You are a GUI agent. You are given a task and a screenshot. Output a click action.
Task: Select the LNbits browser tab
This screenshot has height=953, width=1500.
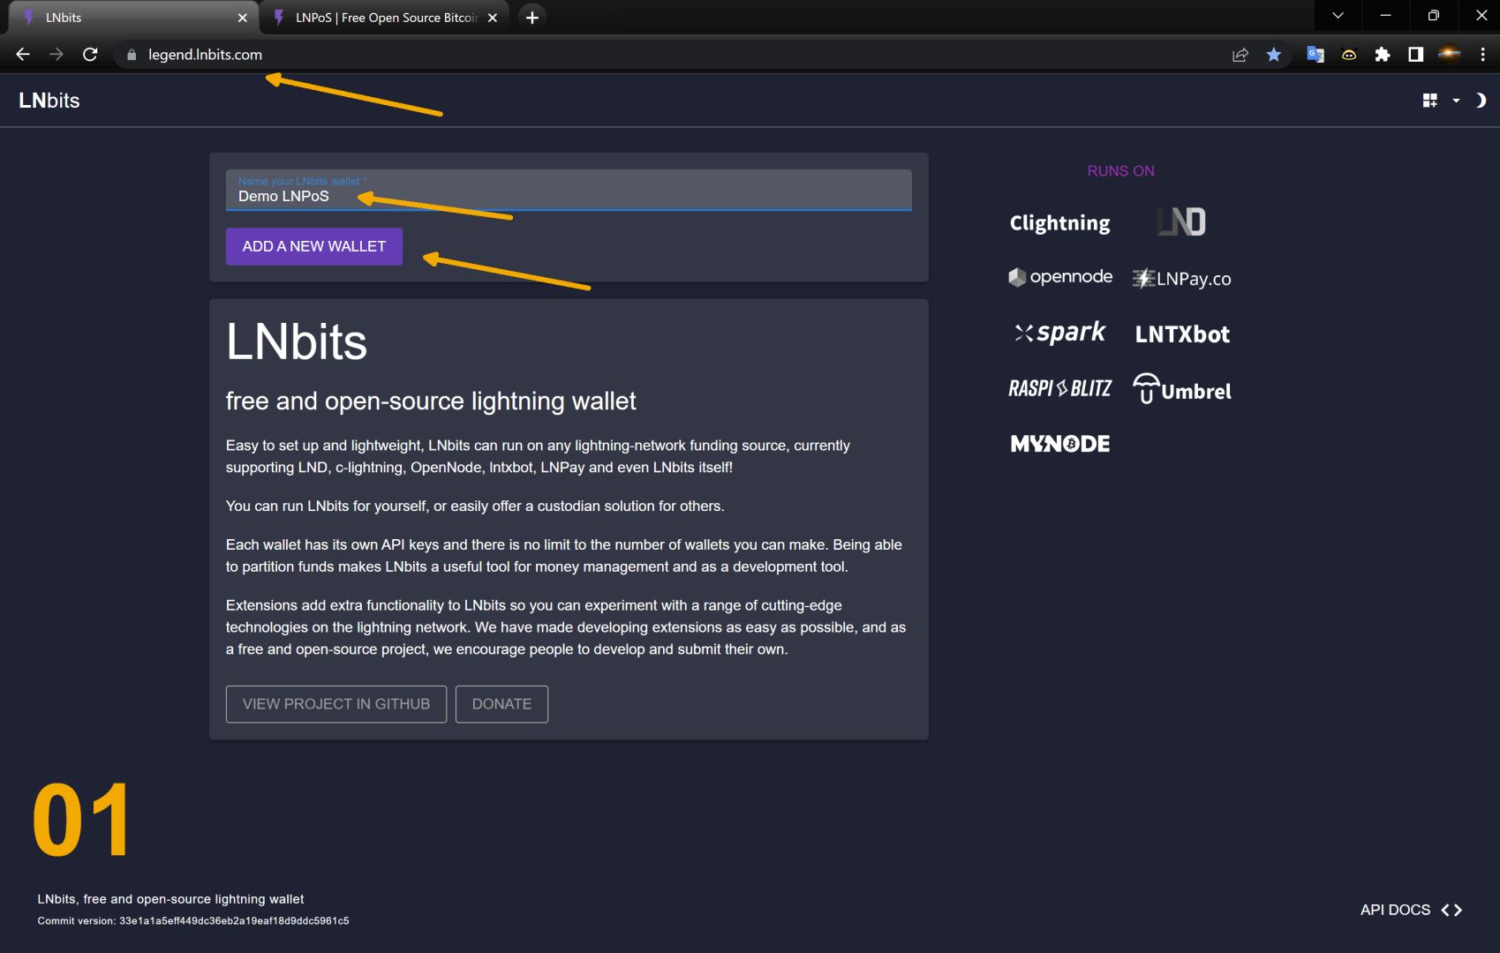132,18
